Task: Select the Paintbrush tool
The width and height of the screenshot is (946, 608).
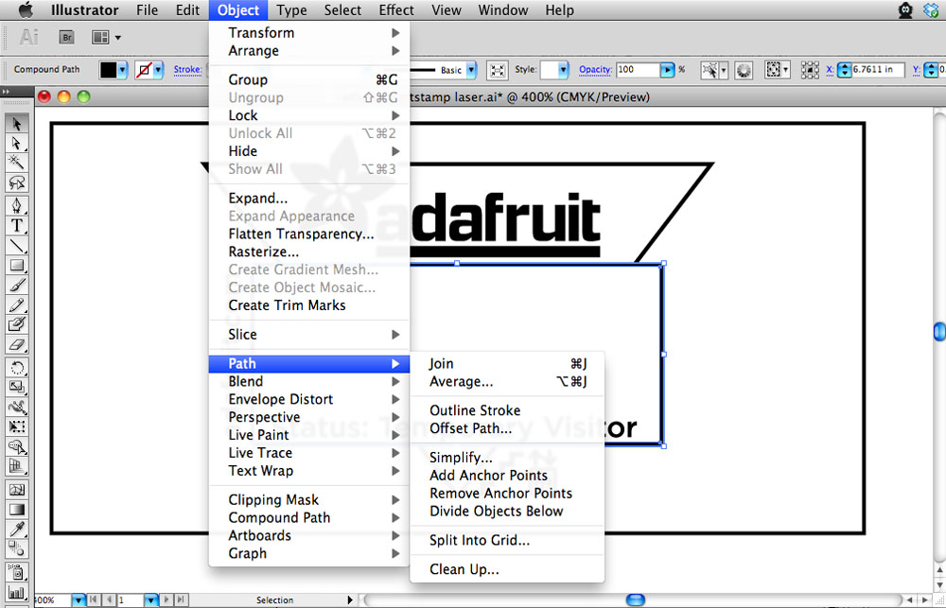Action: (17, 286)
